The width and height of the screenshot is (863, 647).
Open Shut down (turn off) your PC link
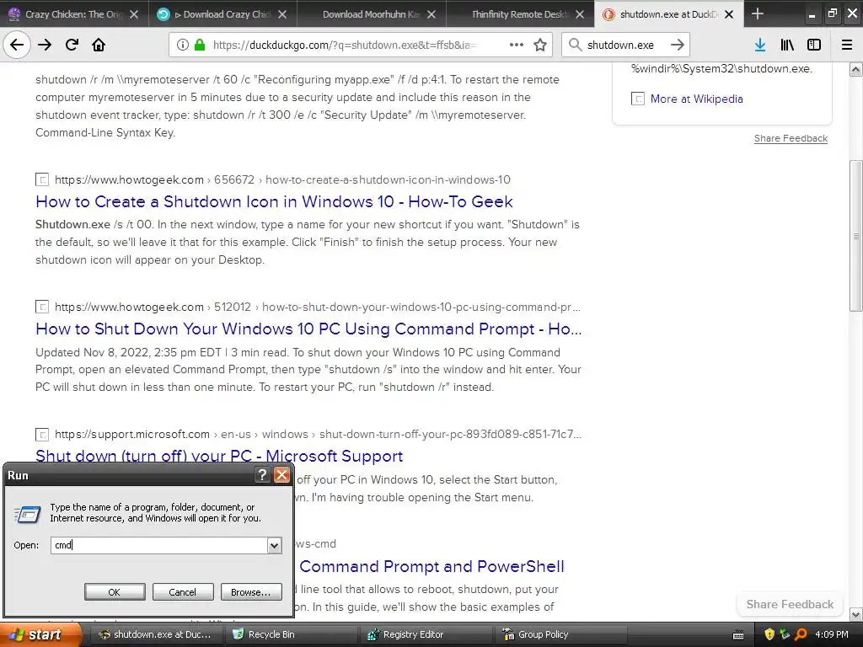point(219,456)
